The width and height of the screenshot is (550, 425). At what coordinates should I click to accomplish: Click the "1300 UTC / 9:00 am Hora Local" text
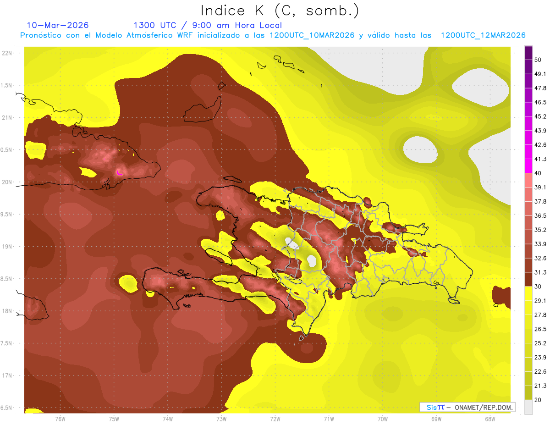coord(208,25)
